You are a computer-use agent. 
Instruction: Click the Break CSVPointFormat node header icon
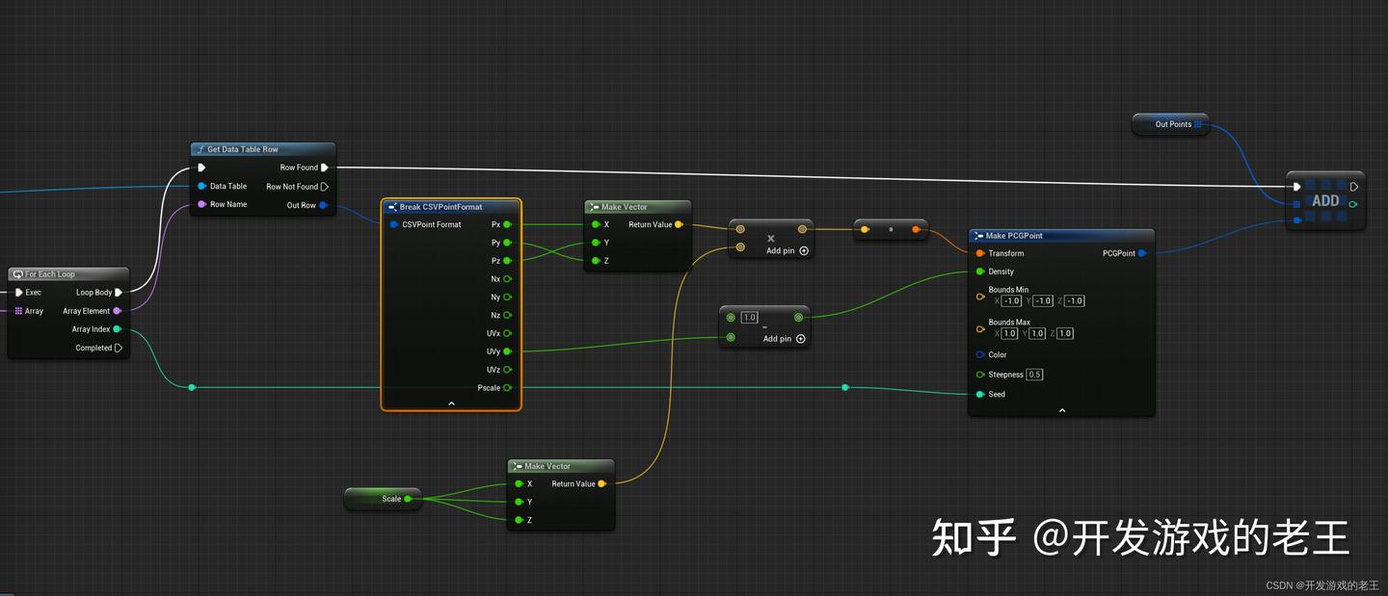click(392, 206)
